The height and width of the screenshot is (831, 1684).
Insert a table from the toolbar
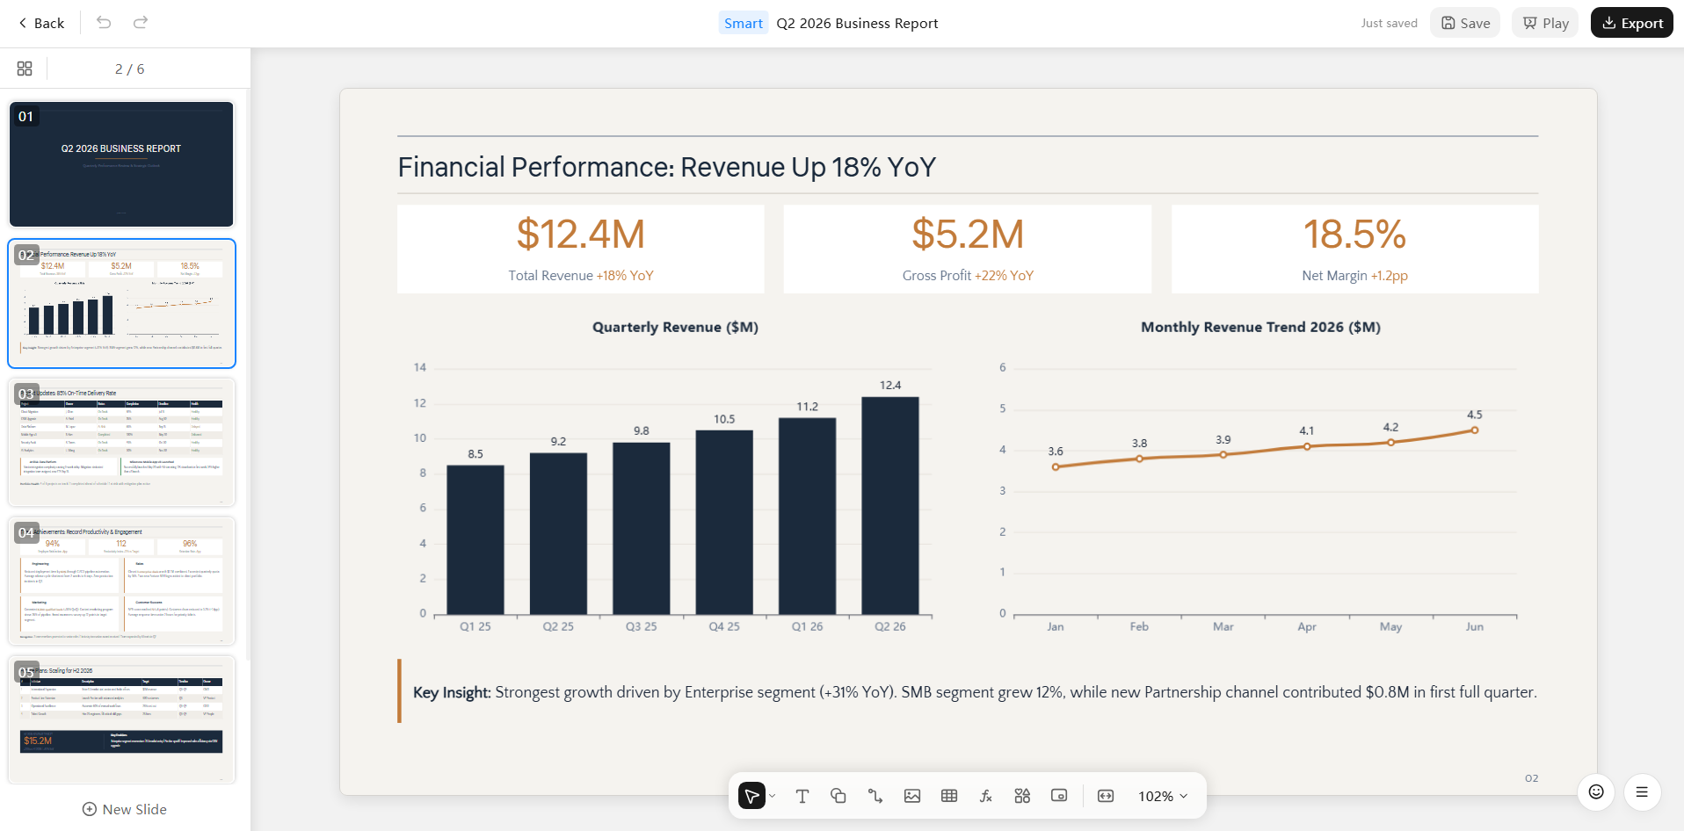[949, 796]
